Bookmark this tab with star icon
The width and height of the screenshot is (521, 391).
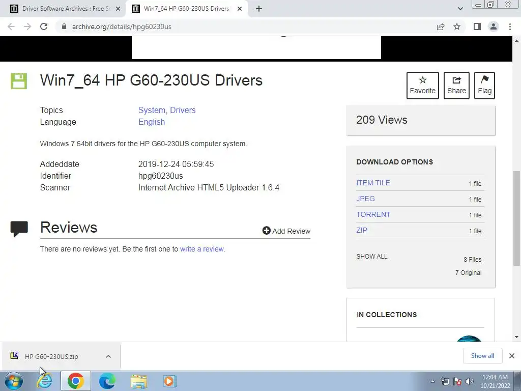457,26
